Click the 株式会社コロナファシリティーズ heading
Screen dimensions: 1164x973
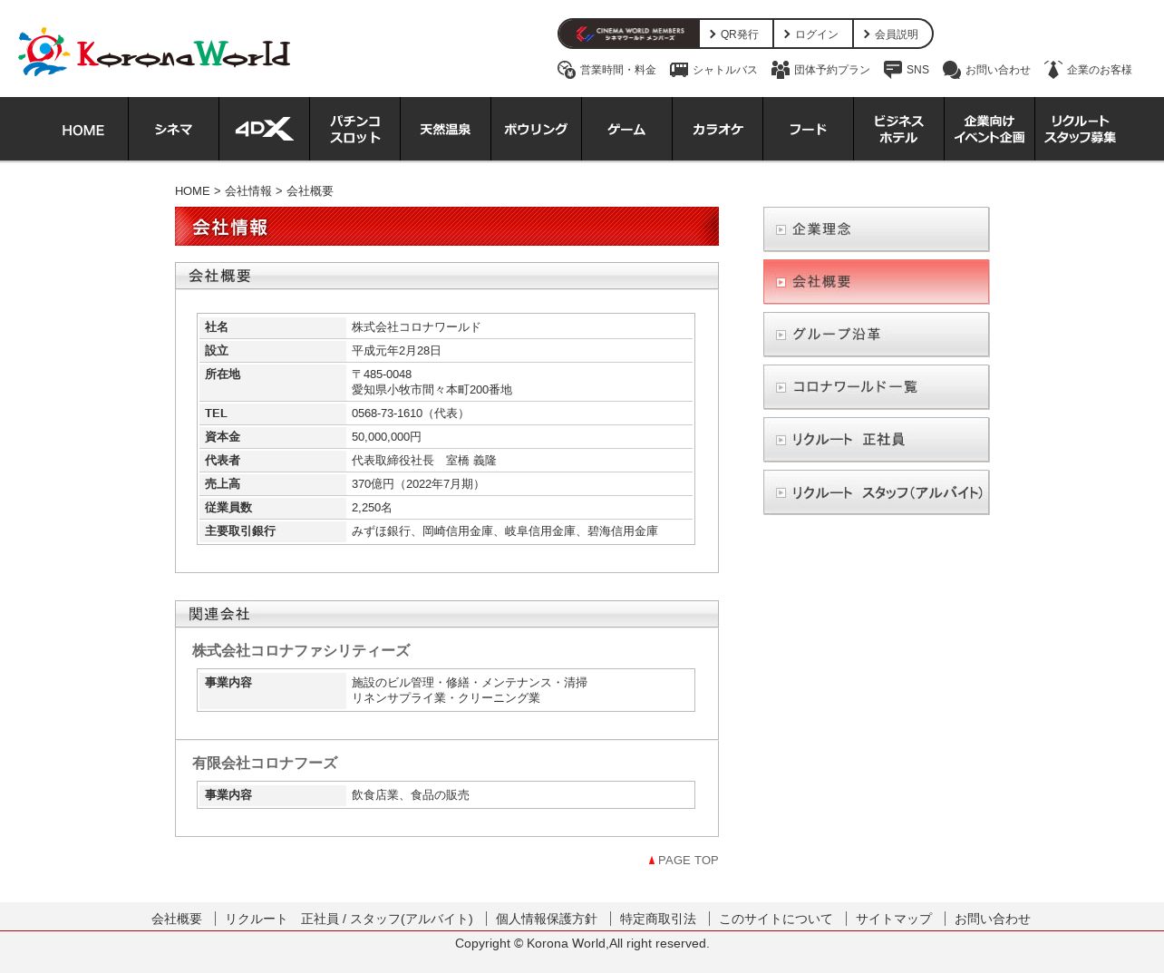pos(301,651)
